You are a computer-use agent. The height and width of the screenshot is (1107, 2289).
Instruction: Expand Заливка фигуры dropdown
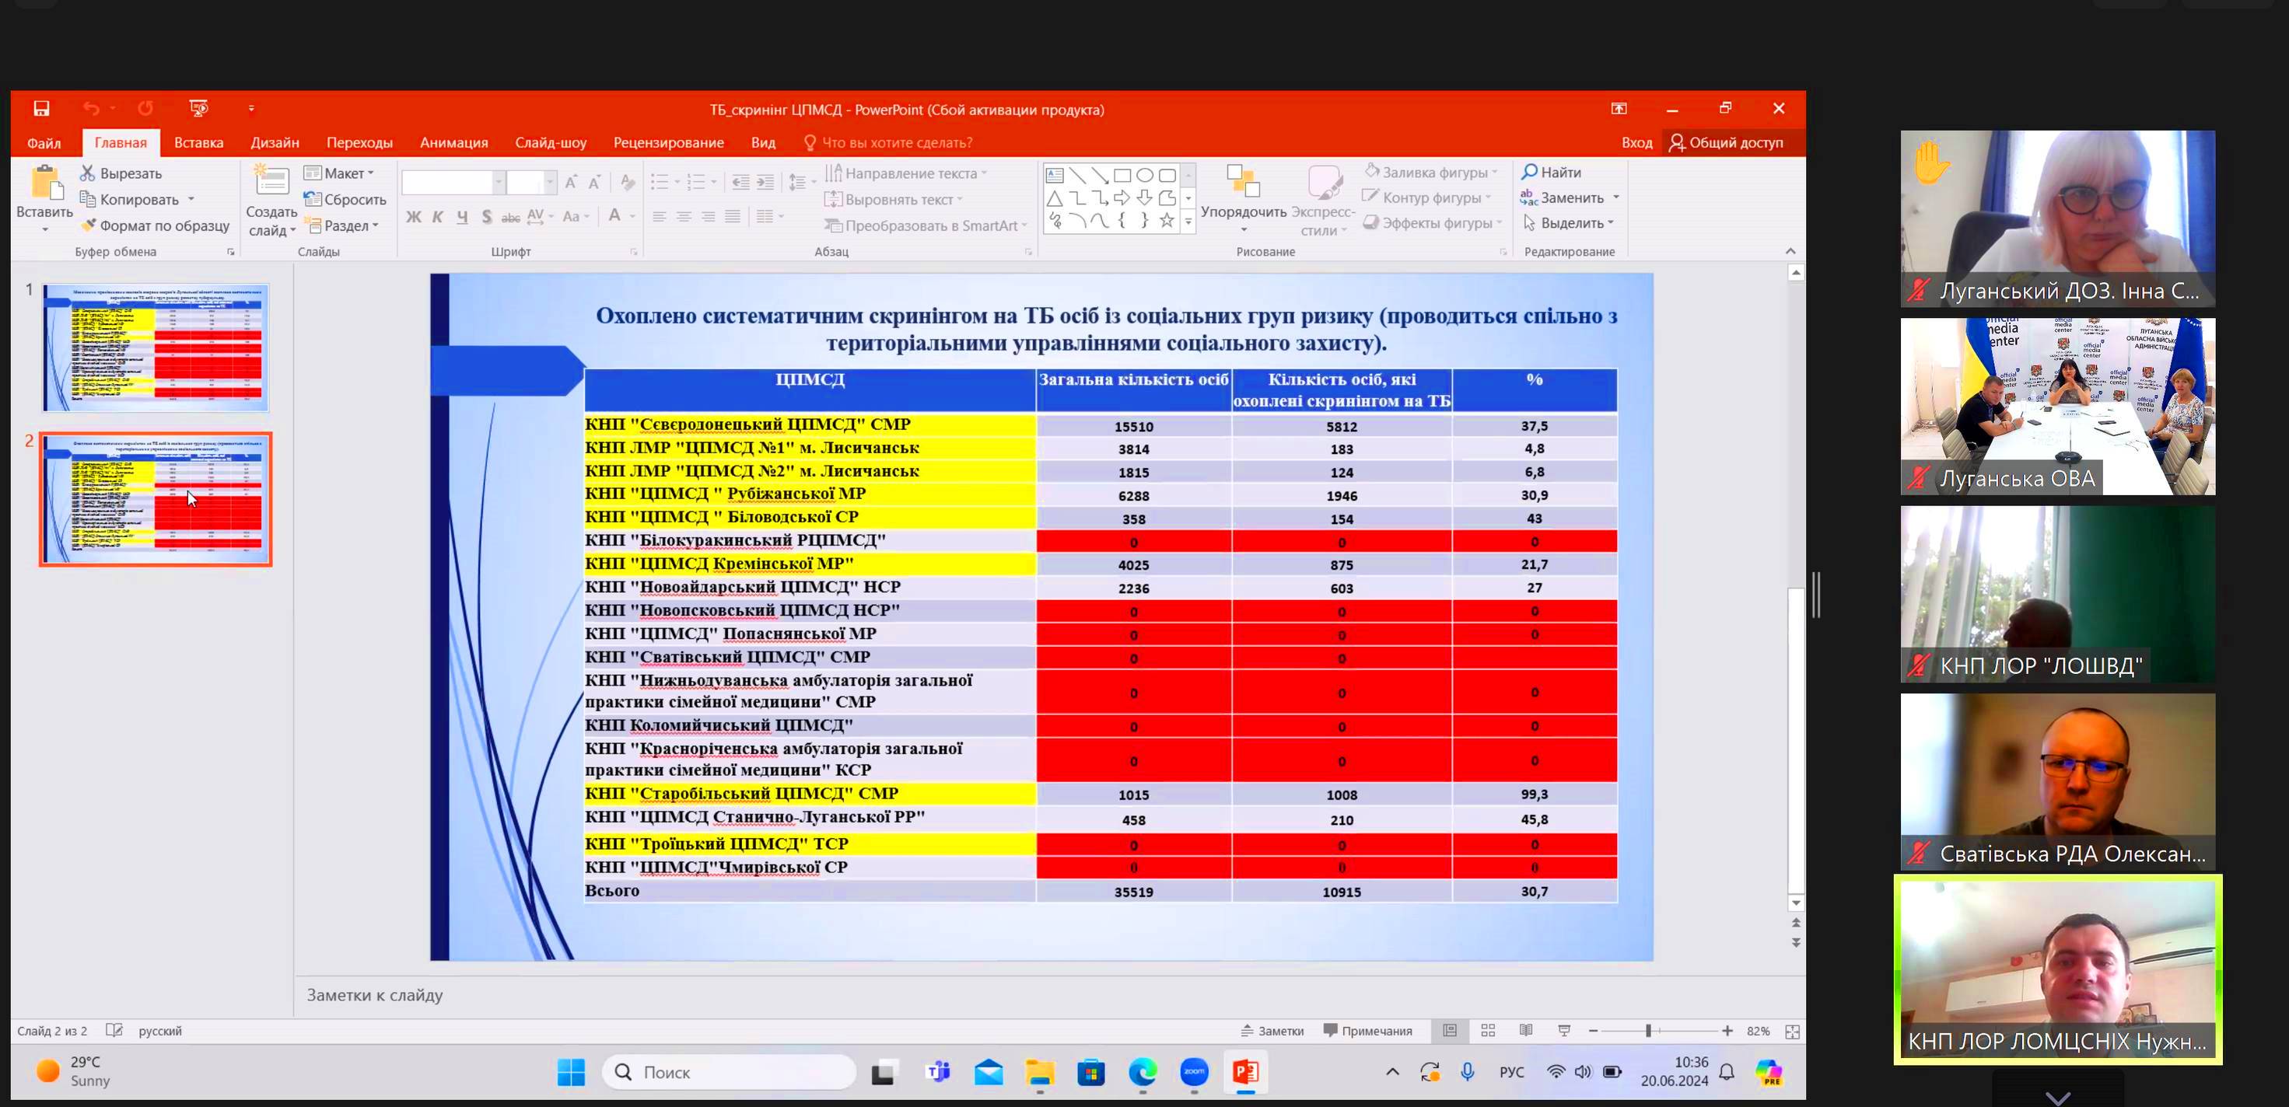point(1495,173)
